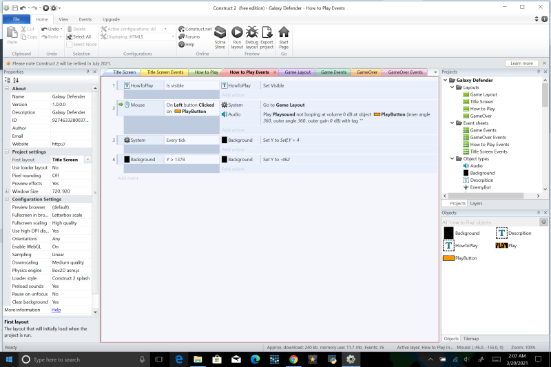Click the Properties panel scroll-down arrow
Screen dimensions: 551x367
click(95, 312)
